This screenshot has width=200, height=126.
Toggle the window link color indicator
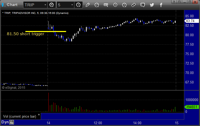pyautogui.click(x=4, y=5)
